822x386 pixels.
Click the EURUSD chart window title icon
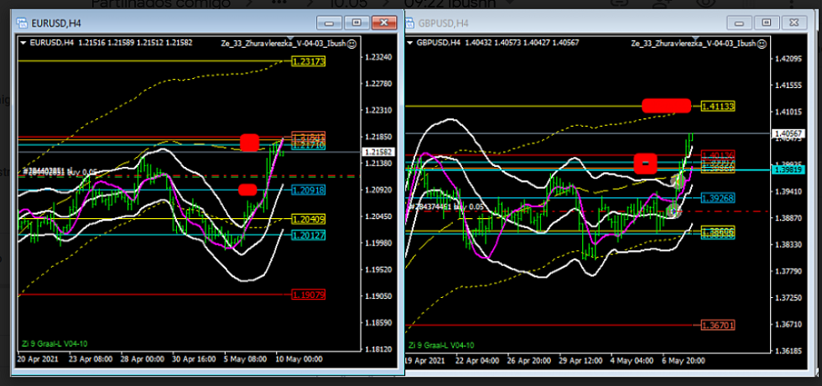(21, 24)
